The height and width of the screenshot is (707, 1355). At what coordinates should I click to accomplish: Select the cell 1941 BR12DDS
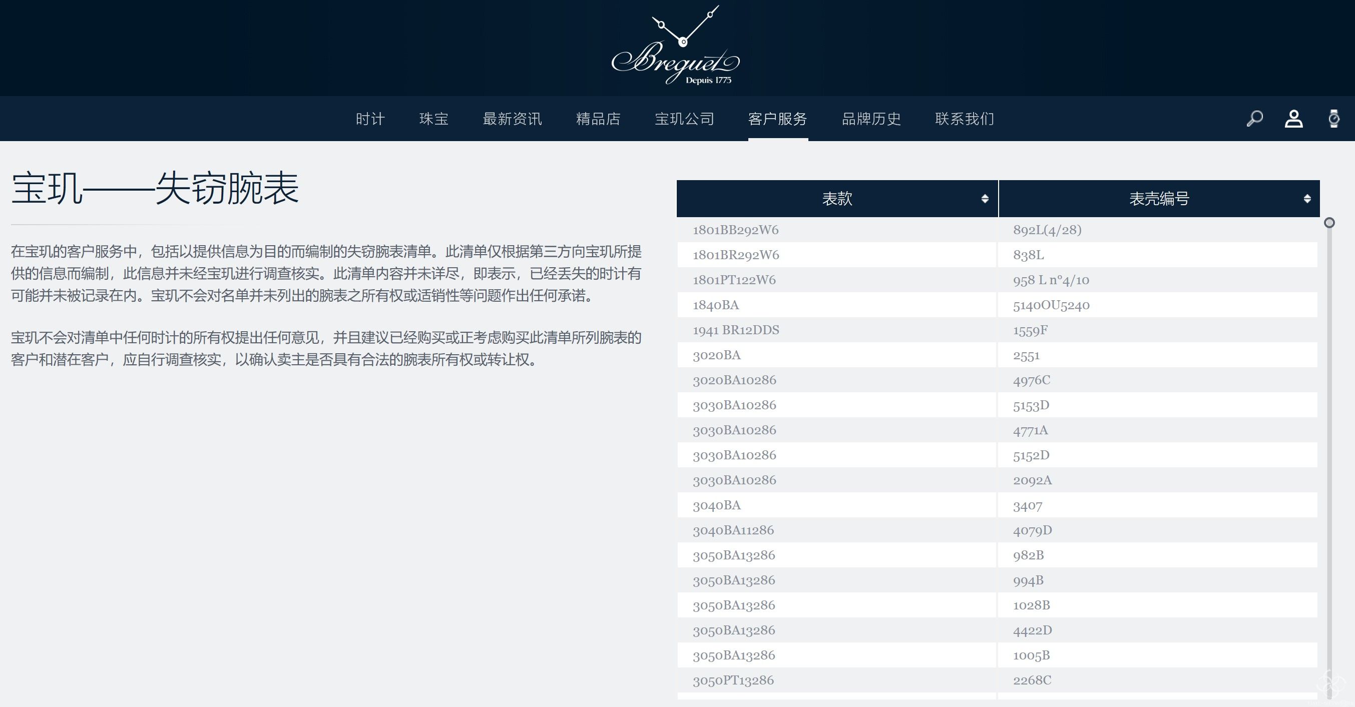[837, 330]
